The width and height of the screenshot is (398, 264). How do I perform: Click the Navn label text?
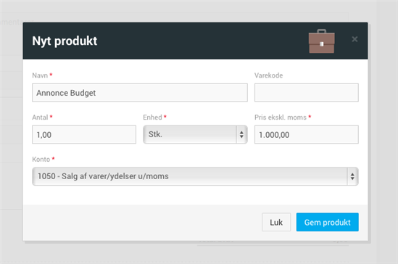coord(40,75)
